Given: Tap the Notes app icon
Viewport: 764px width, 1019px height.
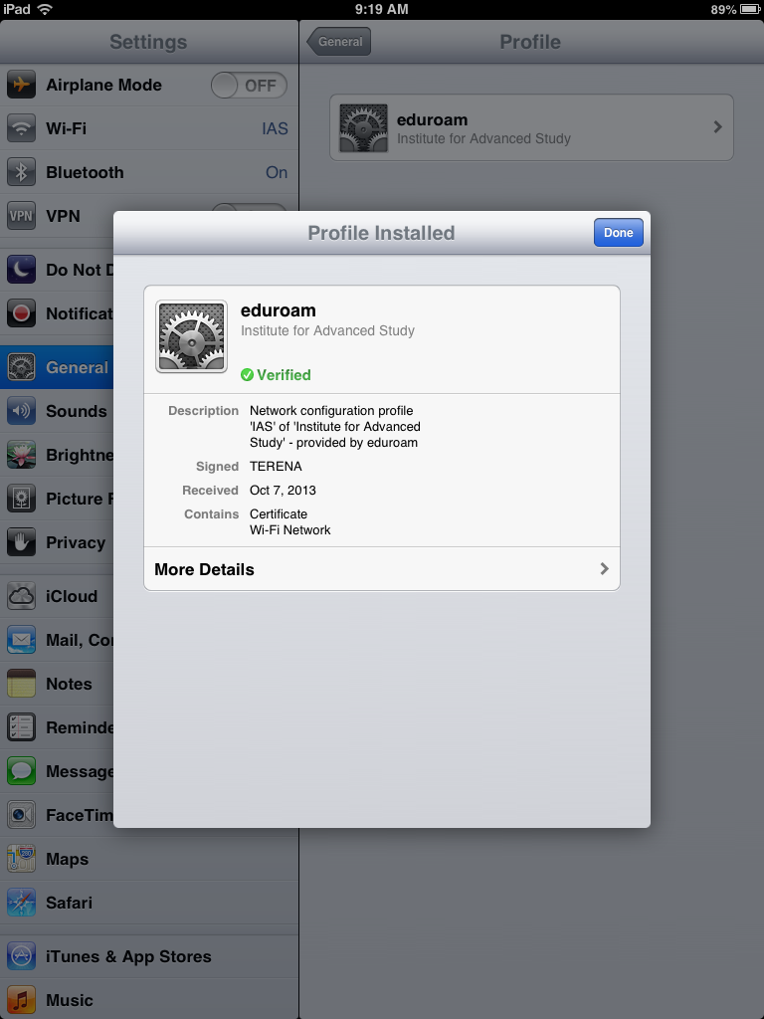Looking at the screenshot, I should coord(21,684).
